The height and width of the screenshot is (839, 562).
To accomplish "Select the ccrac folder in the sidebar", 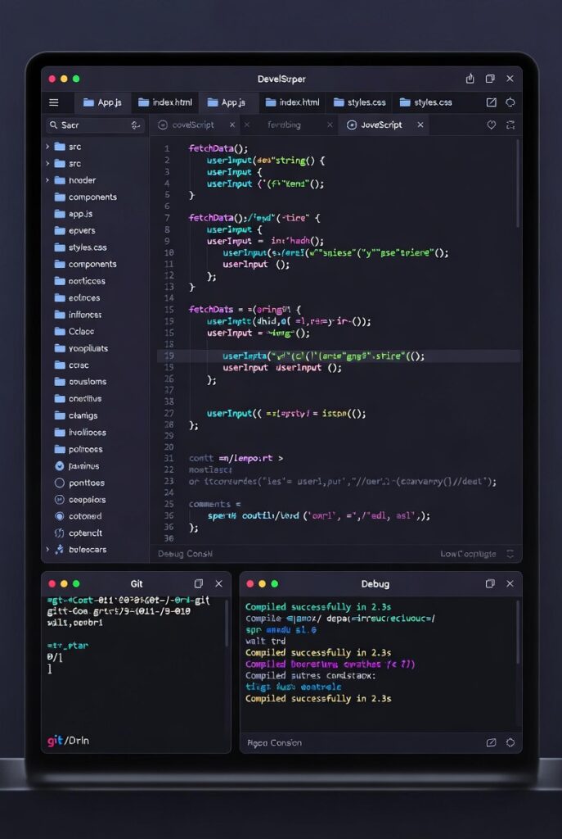I will pyautogui.click(x=72, y=365).
